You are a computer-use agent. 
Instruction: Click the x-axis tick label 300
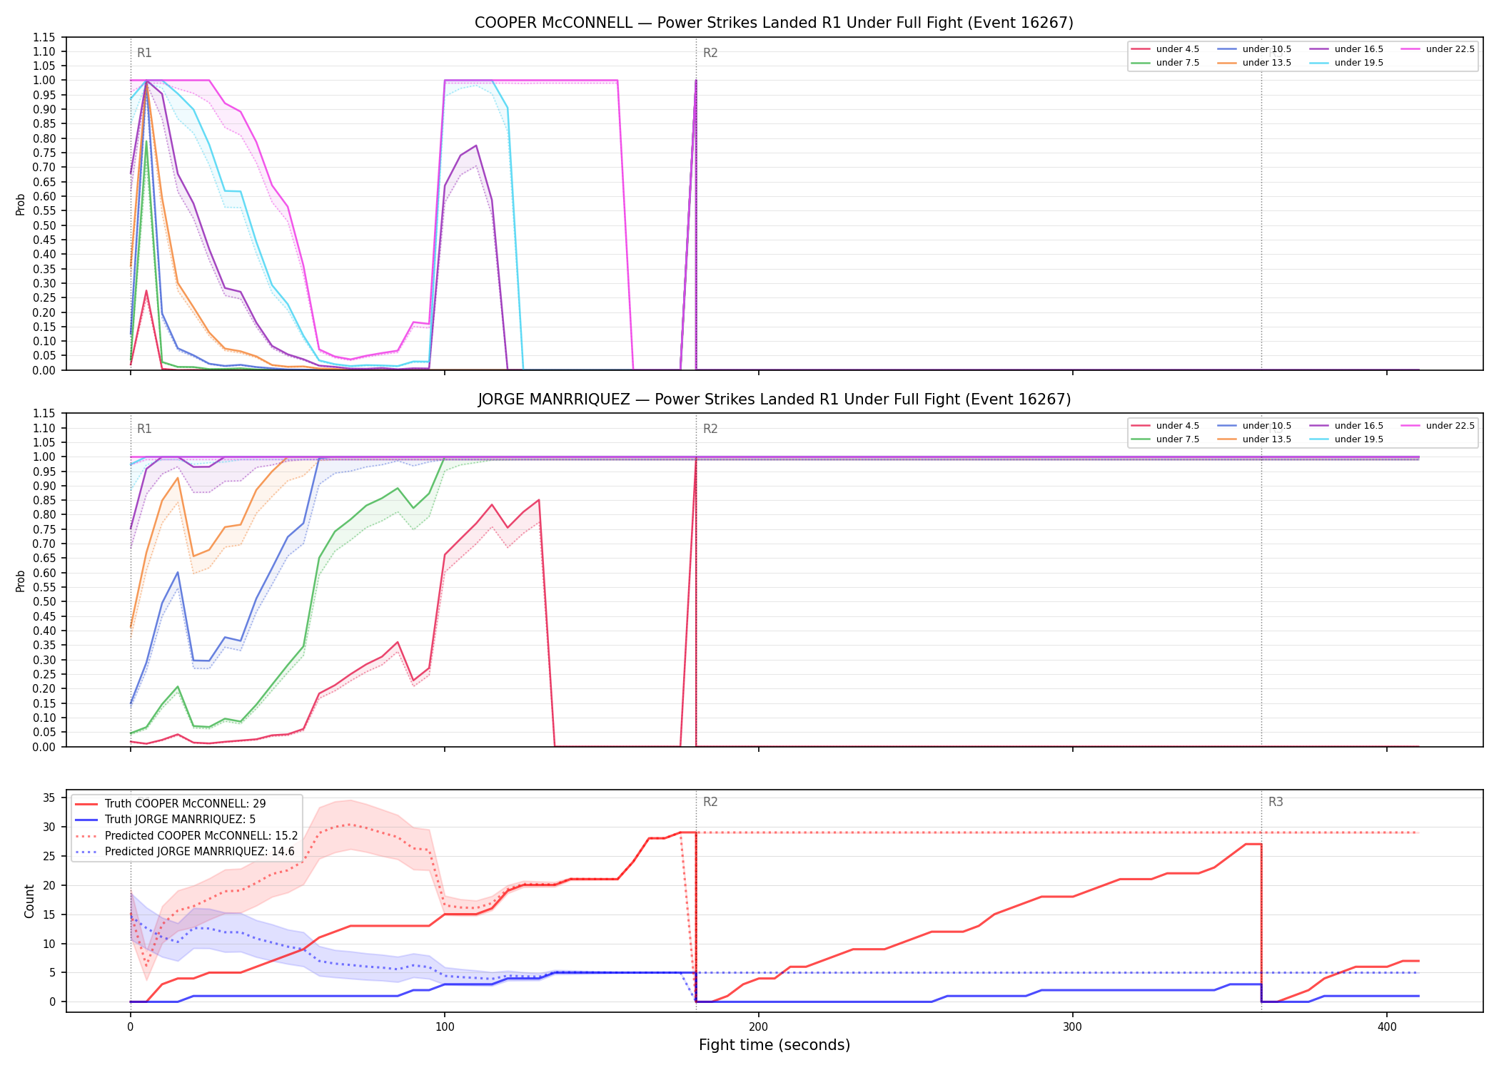[x=1073, y=1027]
